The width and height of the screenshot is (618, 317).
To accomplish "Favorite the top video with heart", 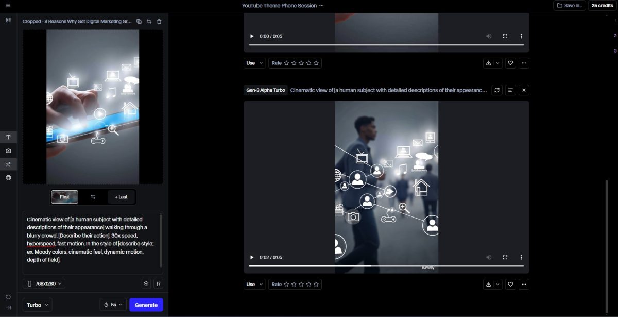I will click(510, 63).
